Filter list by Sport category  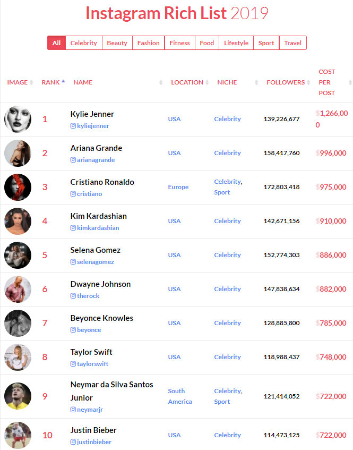coord(266,43)
